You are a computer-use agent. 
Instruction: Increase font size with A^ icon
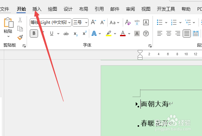point(93,22)
